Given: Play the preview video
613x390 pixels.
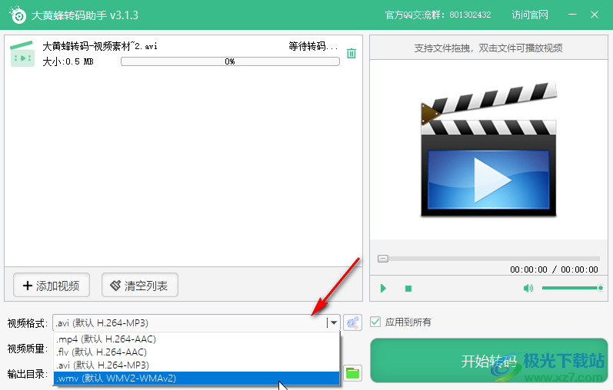Looking at the screenshot, I should (383, 289).
